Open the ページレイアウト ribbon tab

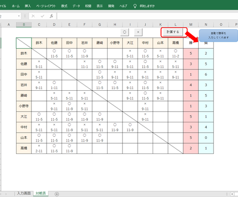46,6
